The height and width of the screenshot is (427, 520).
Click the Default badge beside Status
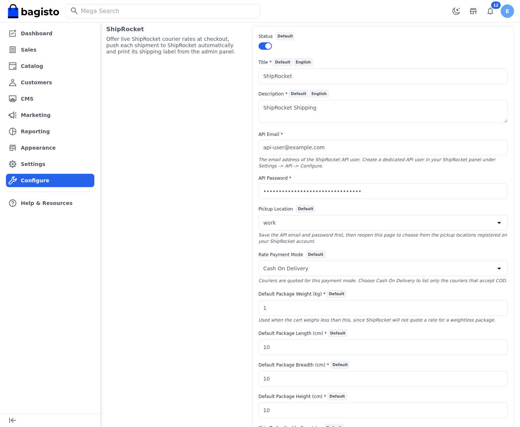click(285, 36)
